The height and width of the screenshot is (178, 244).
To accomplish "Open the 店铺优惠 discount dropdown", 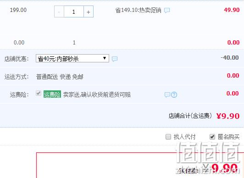I will point(72,58).
